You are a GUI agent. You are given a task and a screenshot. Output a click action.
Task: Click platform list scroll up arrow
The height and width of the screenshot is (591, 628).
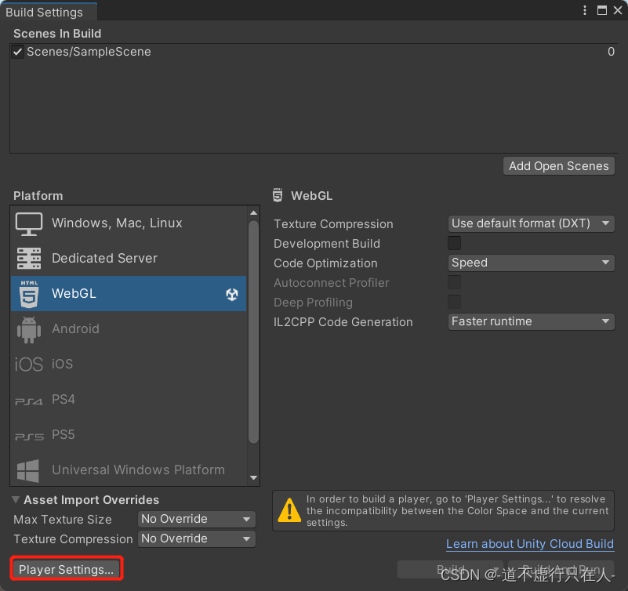tap(253, 212)
